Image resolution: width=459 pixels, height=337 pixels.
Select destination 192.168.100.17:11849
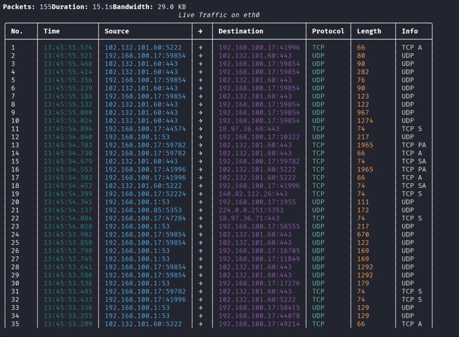click(259, 259)
